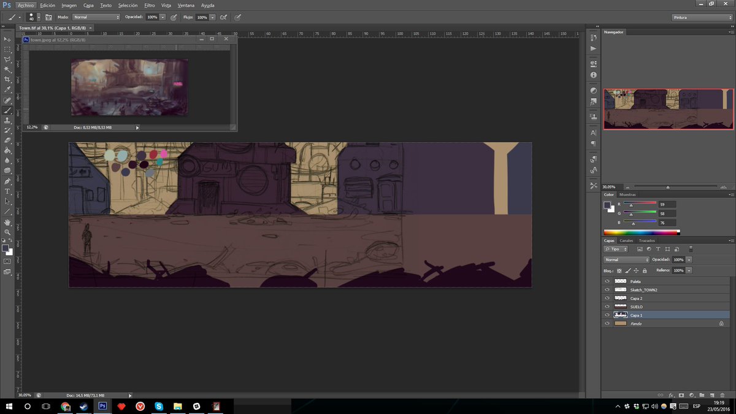
Task: Select the Town.tif document tab
Action: coord(56,28)
